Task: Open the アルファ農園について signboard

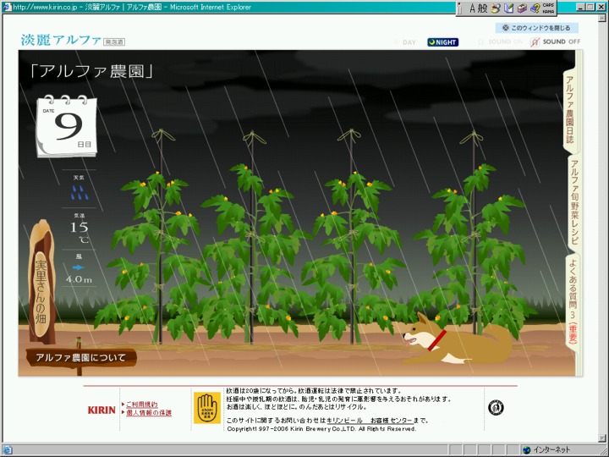Action: (81, 357)
